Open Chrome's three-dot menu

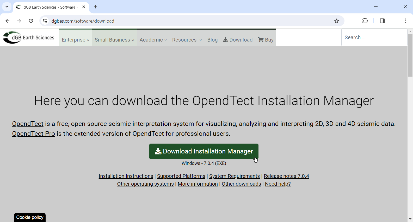coord(405,21)
